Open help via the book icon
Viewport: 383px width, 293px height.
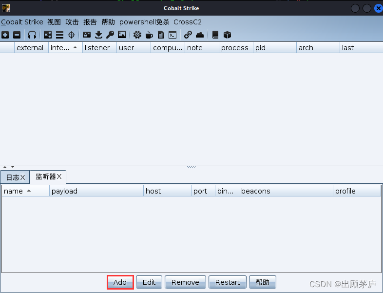point(215,35)
